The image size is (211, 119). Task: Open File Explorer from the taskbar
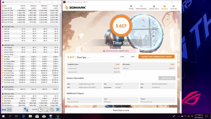[x=30, y=116]
